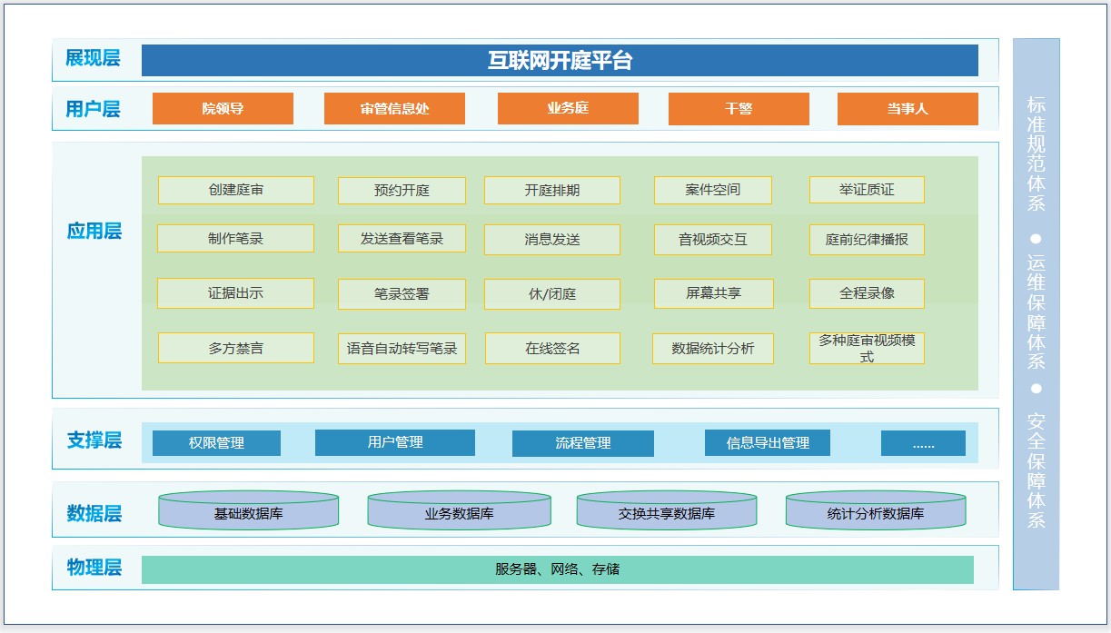Click the 创建庭审 function box
The image size is (1111, 633).
[x=236, y=190]
